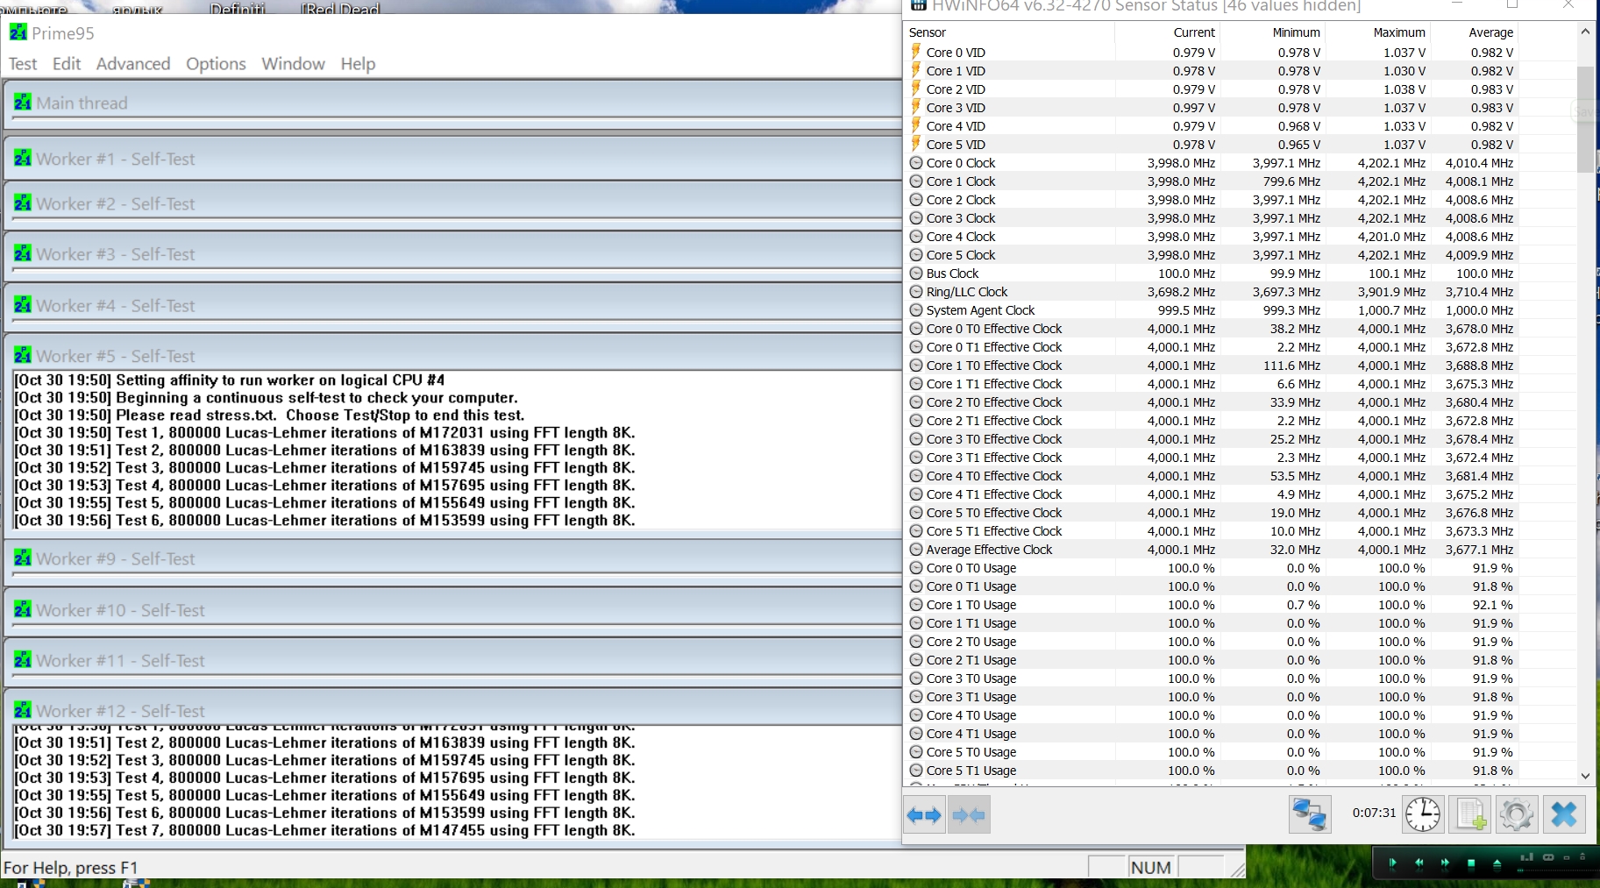Click the icon beside Core 0 T0 Usage
Image resolution: width=1600 pixels, height=888 pixels.
[916, 568]
